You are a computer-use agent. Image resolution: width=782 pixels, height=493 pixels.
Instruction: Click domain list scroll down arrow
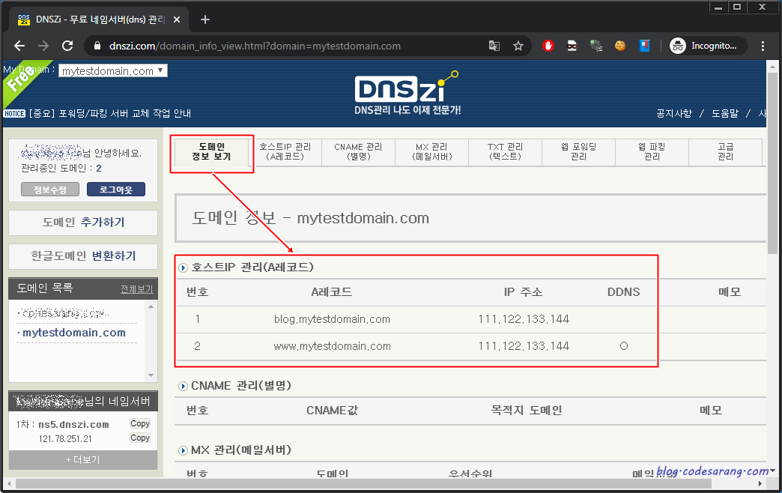(151, 375)
